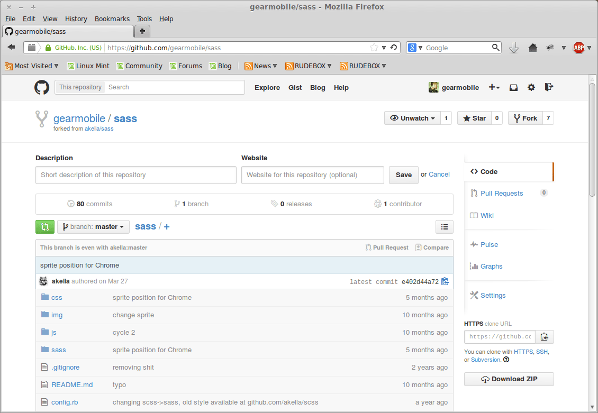Screen dimensions: 598x413
Task: Toggle Adblock Plus from toolbar
Action: pos(579,47)
